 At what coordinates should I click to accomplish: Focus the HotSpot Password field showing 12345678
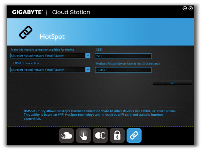click(x=123, y=70)
